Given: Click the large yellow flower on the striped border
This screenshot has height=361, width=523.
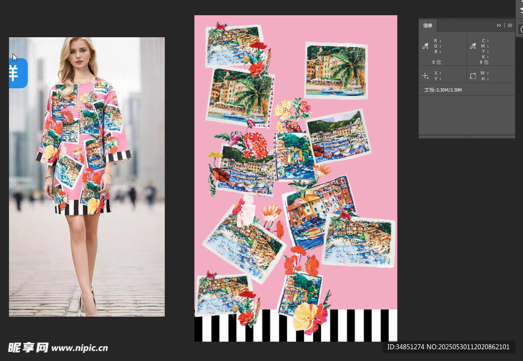Looking at the screenshot, I should coord(305,316).
